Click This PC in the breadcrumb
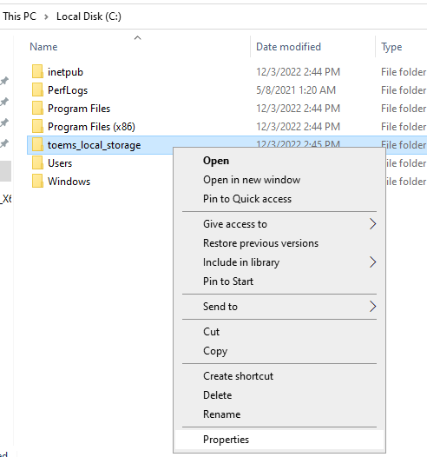Screen dimensions: 427x457 19,17
